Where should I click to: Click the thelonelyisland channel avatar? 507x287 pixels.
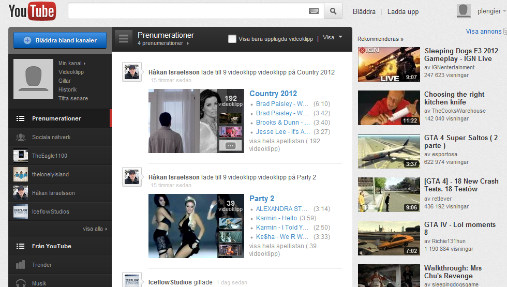pos(21,174)
